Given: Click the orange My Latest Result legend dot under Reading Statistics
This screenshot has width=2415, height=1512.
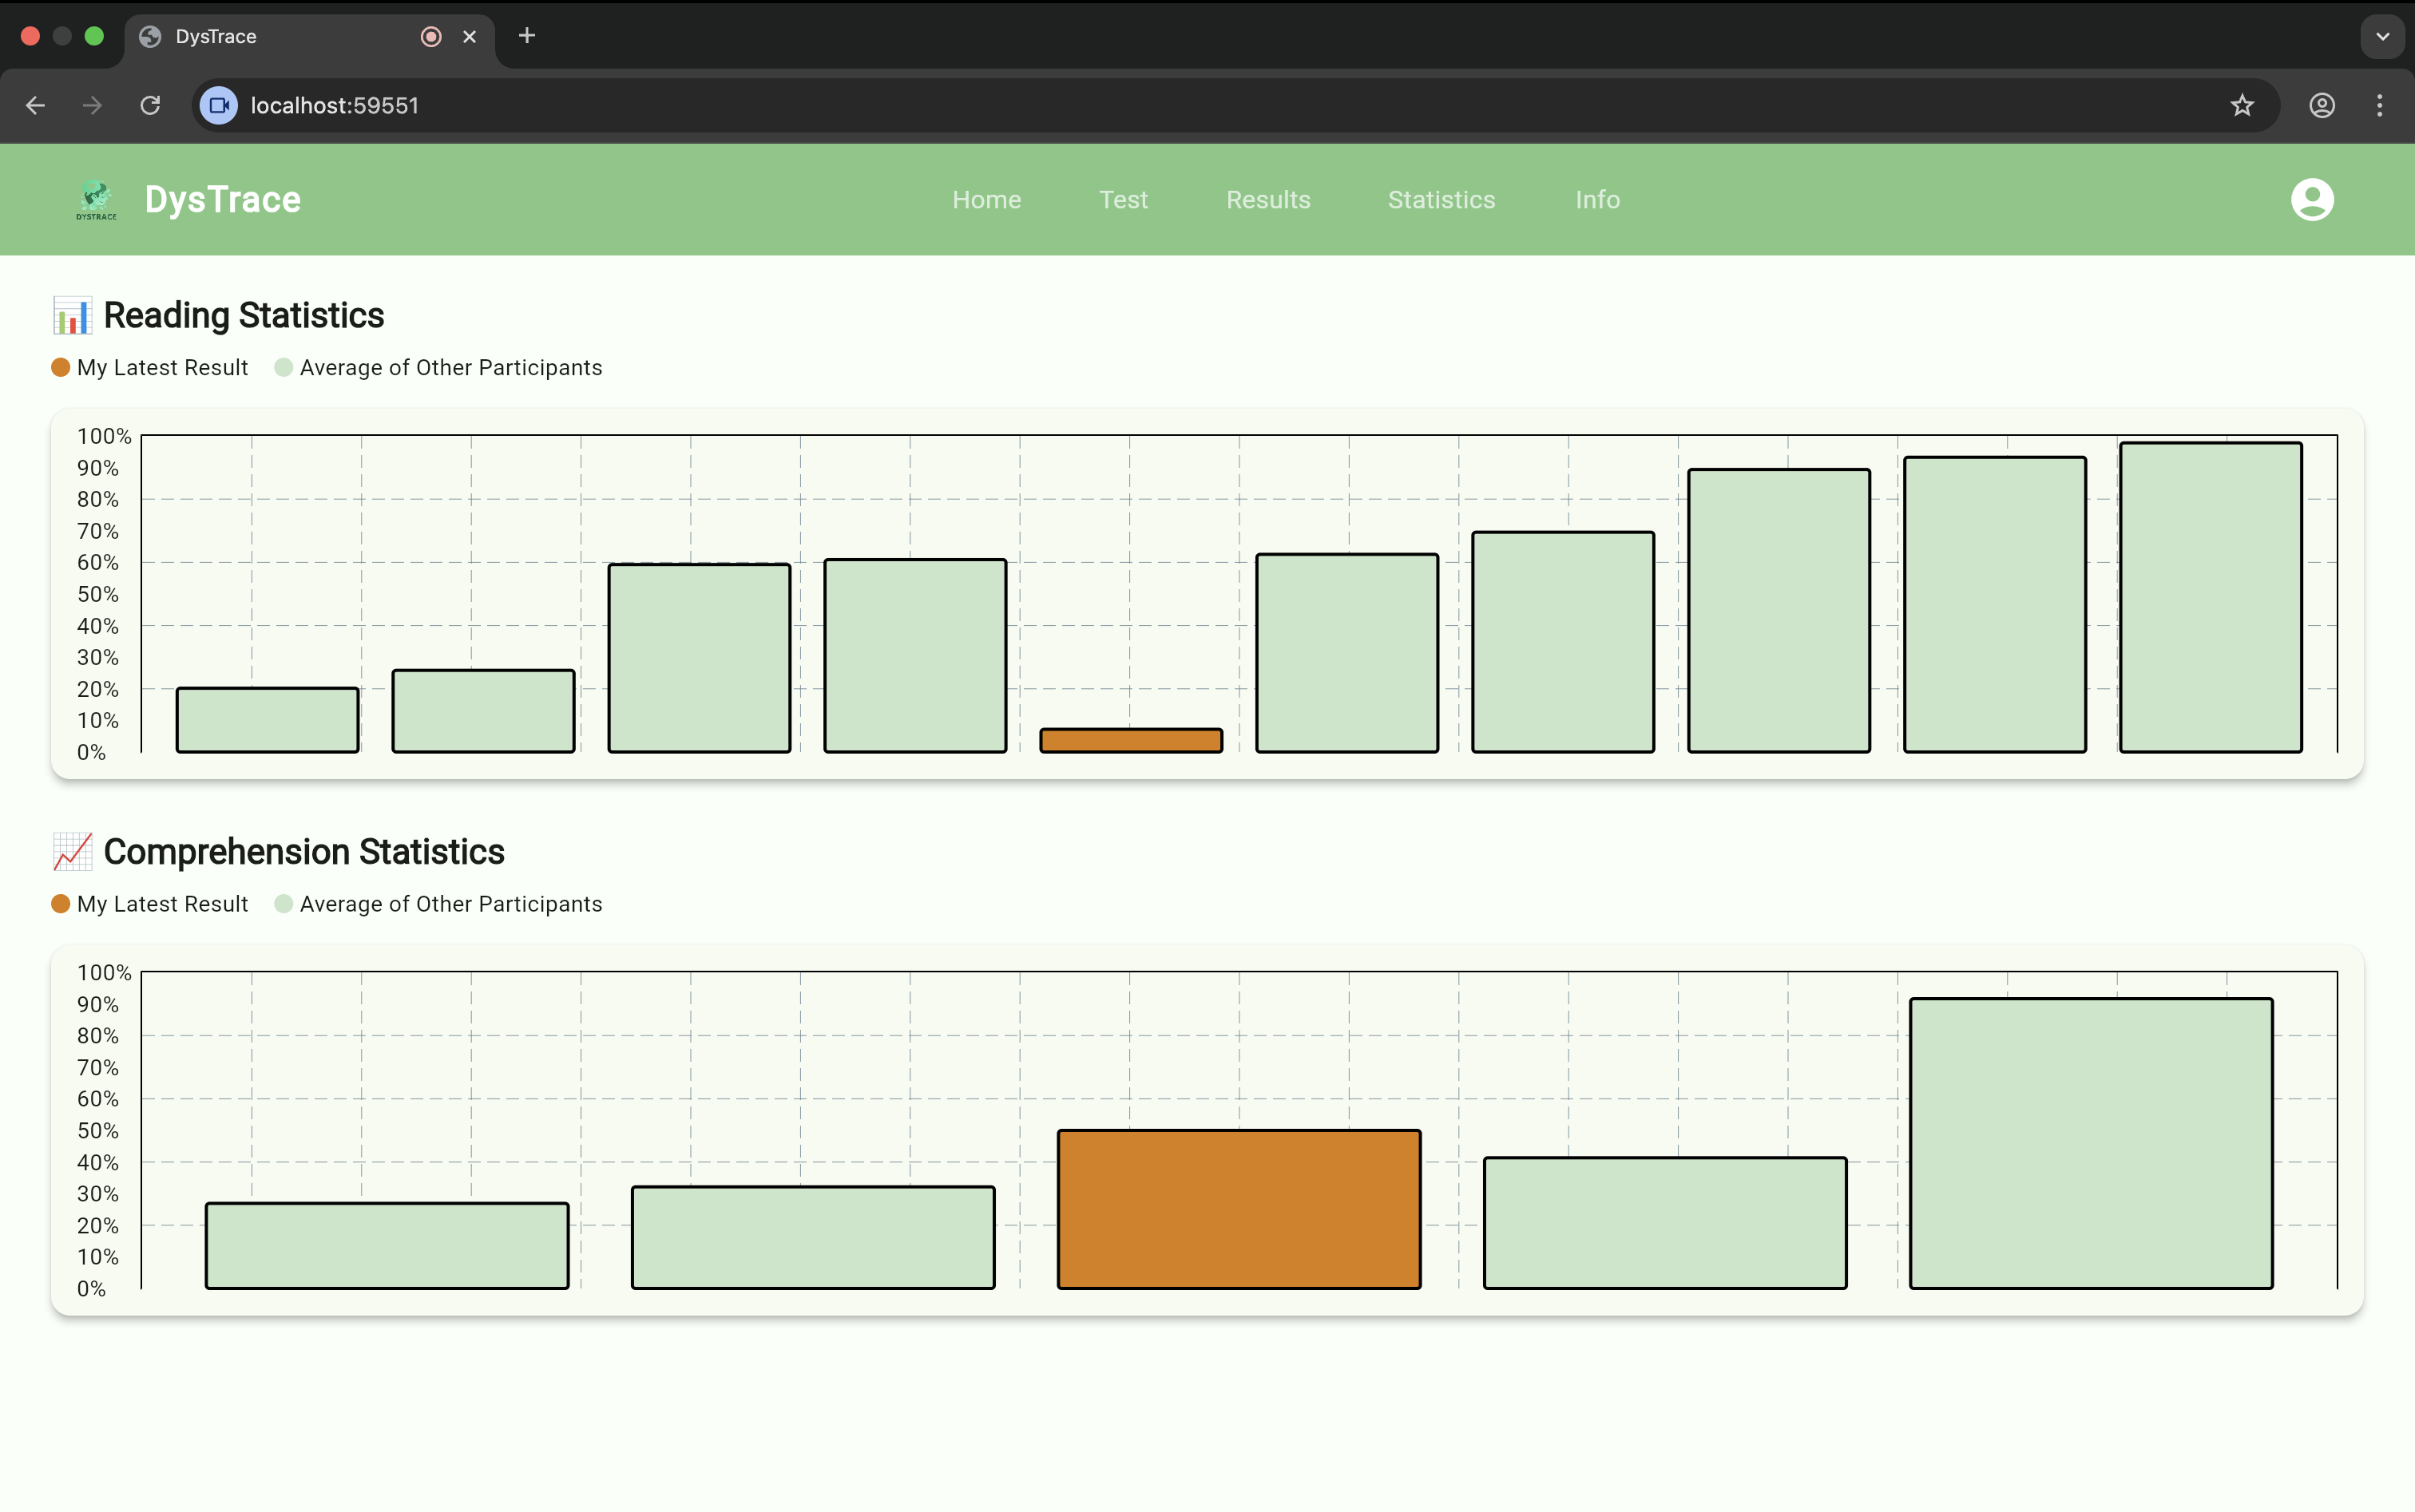Looking at the screenshot, I should [x=61, y=367].
